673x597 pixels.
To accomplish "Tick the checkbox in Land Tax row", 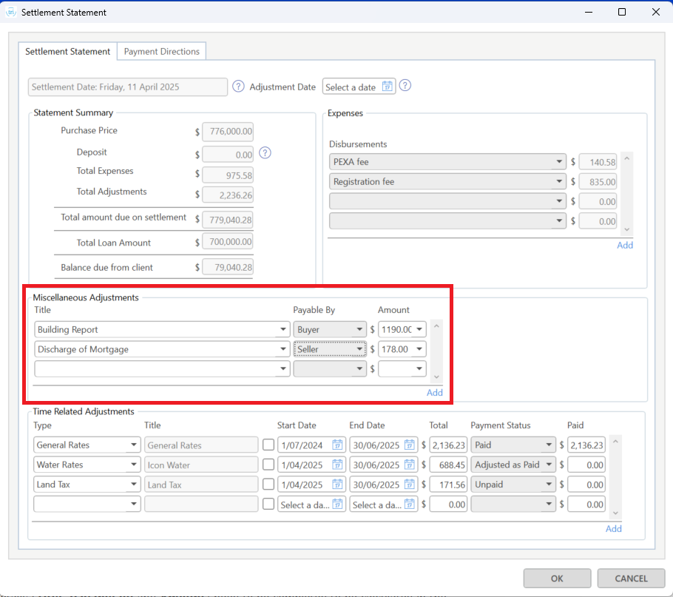I will [x=269, y=485].
